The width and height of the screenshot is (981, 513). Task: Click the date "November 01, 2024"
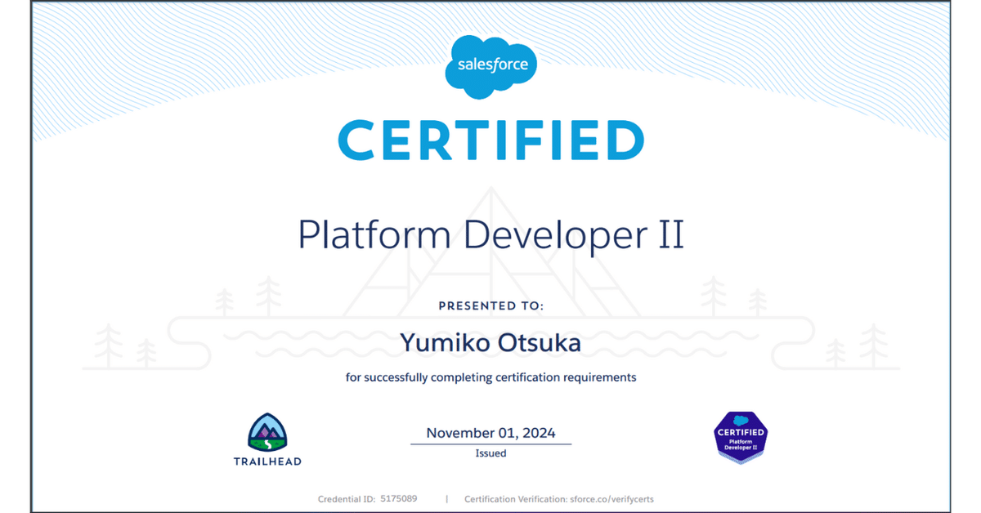(x=490, y=433)
